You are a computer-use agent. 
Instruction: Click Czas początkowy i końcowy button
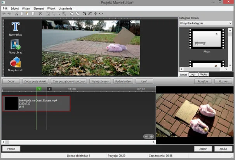(x=69, y=81)
